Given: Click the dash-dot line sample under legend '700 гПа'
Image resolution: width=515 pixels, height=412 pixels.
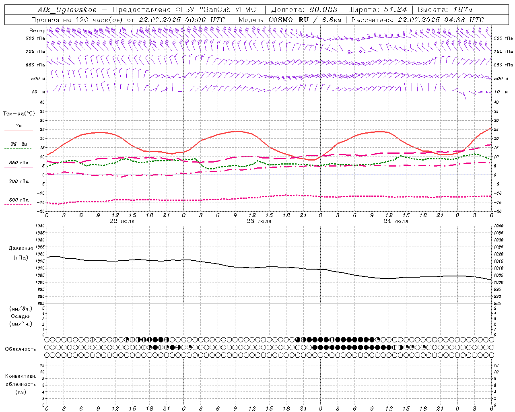Looking at the screenshot, I should pos(18,186).
